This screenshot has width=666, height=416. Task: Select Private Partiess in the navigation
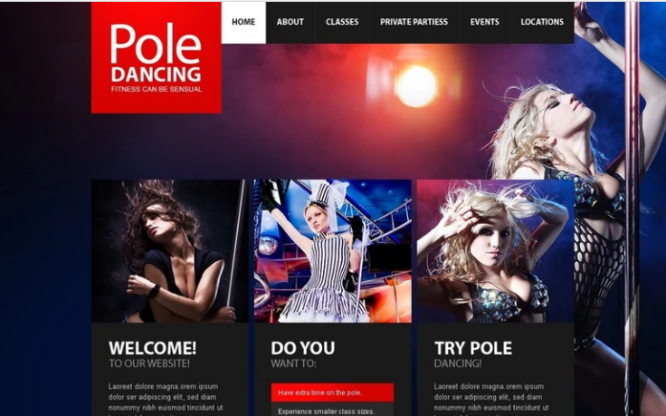(414, 23)
